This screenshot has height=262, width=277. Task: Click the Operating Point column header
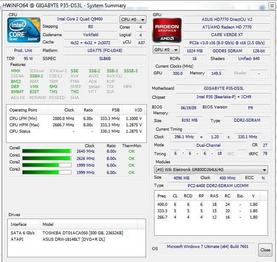28,110
